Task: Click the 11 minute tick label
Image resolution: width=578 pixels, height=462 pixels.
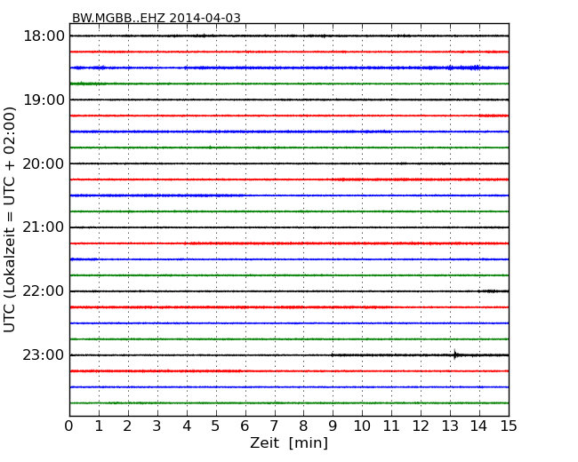Action: [391, 426]
